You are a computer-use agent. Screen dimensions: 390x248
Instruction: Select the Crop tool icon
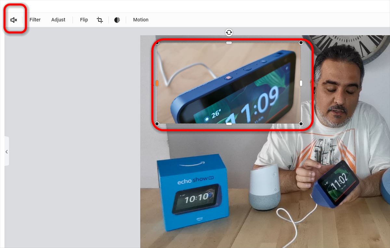(100, 20)
